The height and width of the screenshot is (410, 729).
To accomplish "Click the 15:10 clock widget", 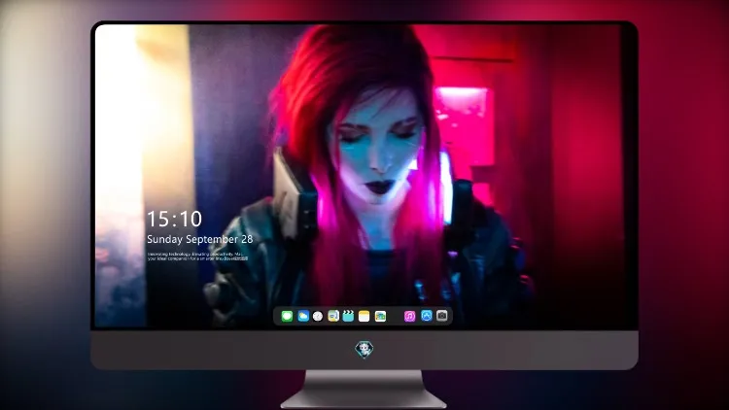I will (174, 219).
